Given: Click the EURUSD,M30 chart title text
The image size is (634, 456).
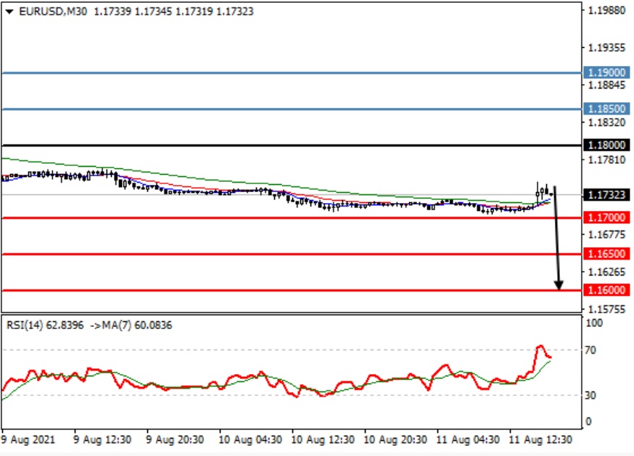Looking at the screenshot, I should pos(53,12).
